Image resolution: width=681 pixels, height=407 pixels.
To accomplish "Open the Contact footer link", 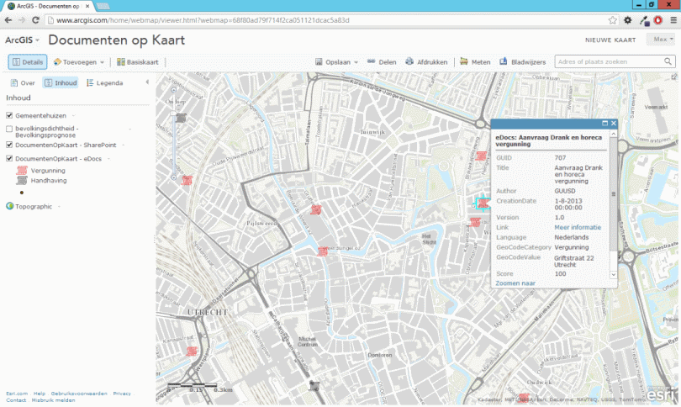I will coord(16,400).
